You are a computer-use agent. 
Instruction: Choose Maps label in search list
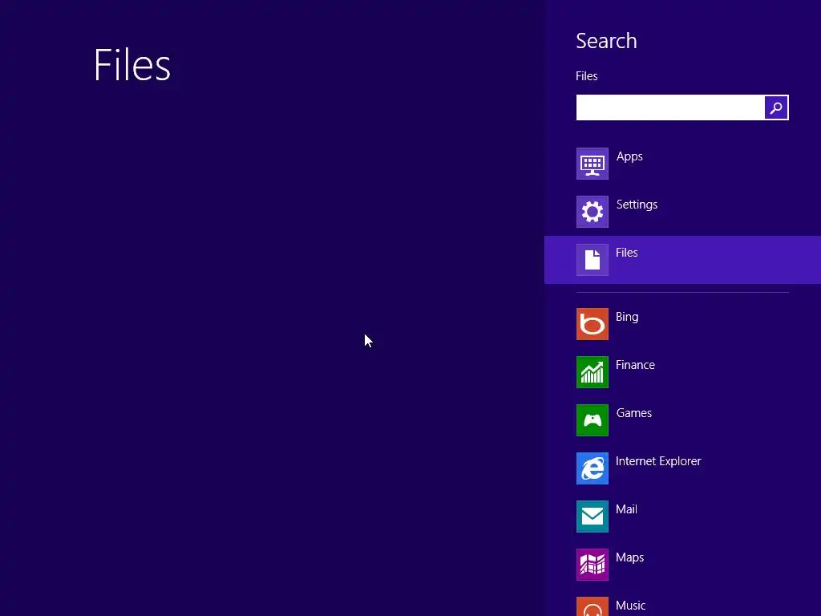tap(630, 558)
